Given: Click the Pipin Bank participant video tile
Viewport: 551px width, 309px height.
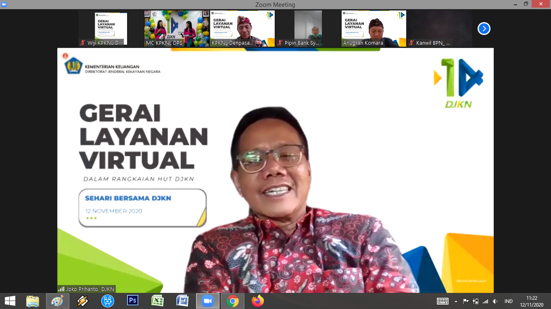Looking at the screenshot, I should click(x=308, y=28).
